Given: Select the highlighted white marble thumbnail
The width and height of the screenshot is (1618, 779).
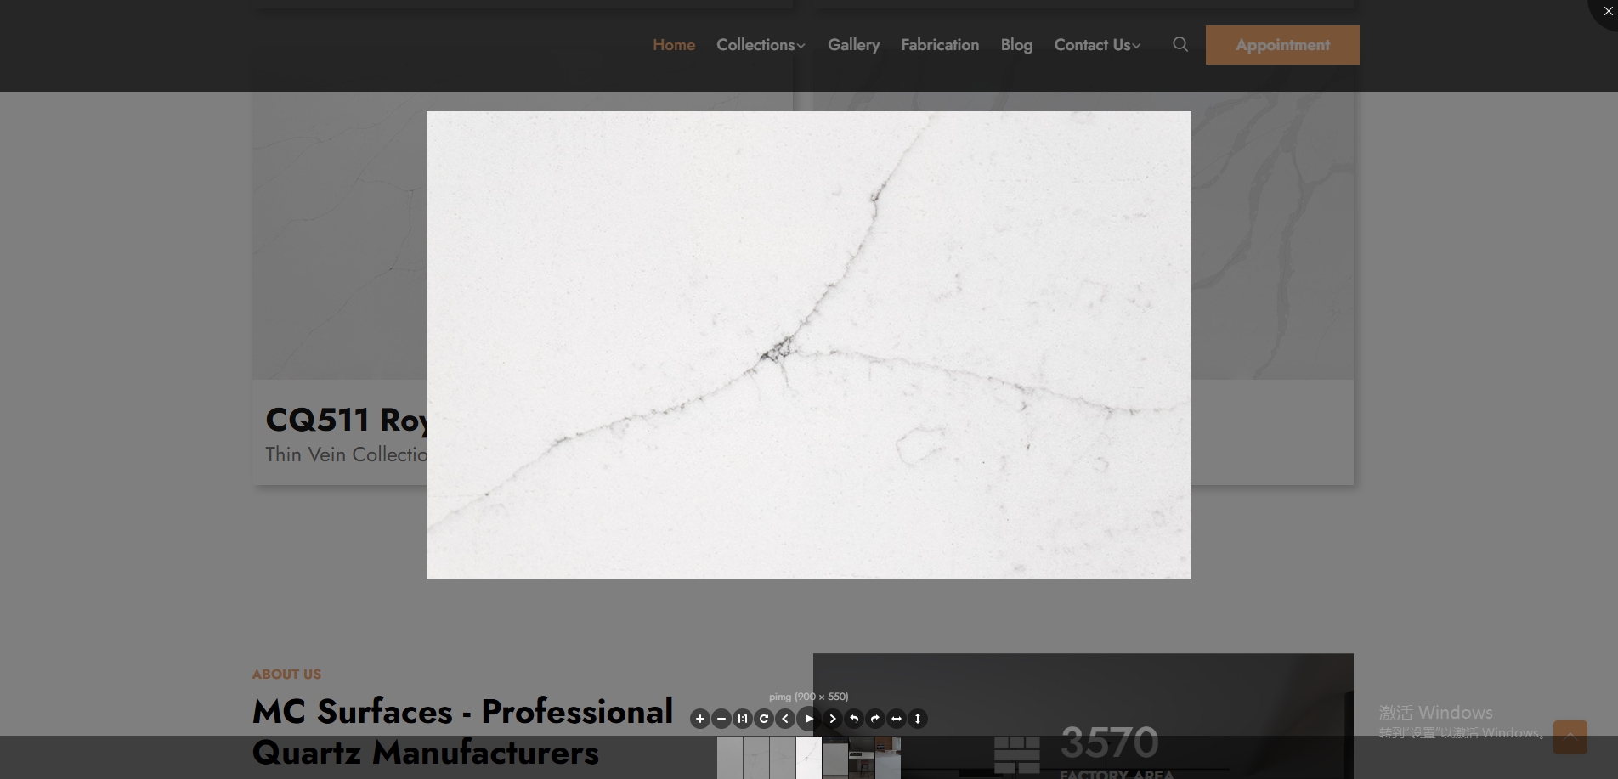Looking at the screenshot, I should pos(809,758).
